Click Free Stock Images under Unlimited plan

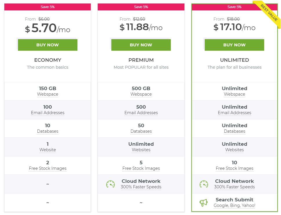point(234,168)
